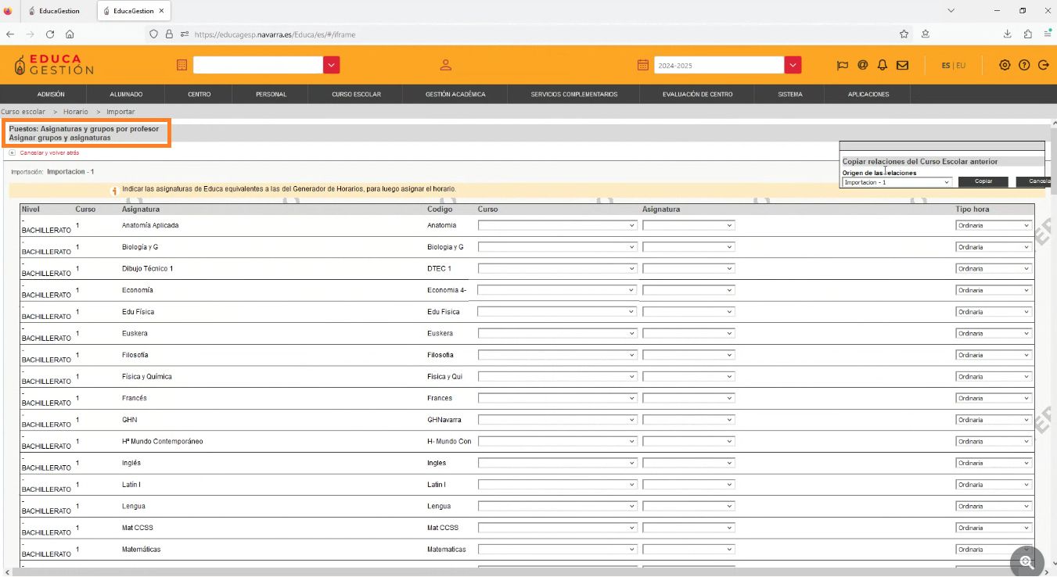
Task: Switch language to EU
Action: pos(961,66)
